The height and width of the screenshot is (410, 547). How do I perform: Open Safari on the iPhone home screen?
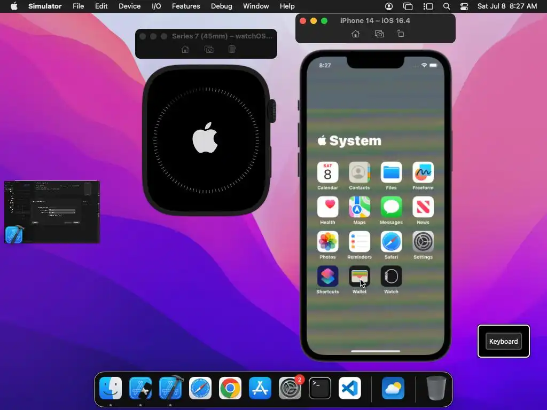click(x=391, y=242)
